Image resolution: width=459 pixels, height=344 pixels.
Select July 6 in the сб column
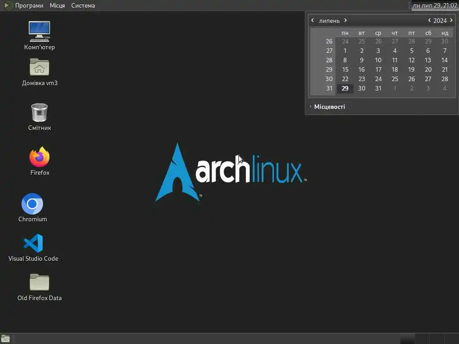(x=428, y=51)
